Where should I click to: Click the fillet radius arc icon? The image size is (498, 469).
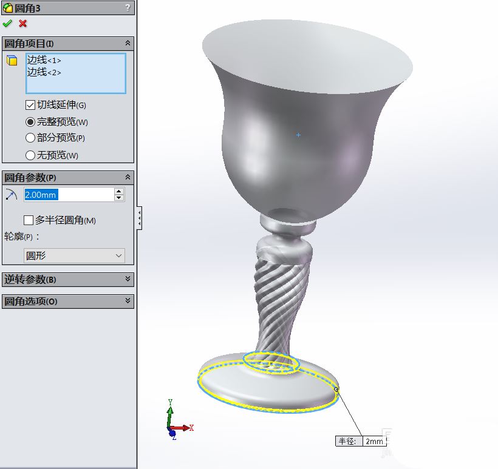point(12,194)
